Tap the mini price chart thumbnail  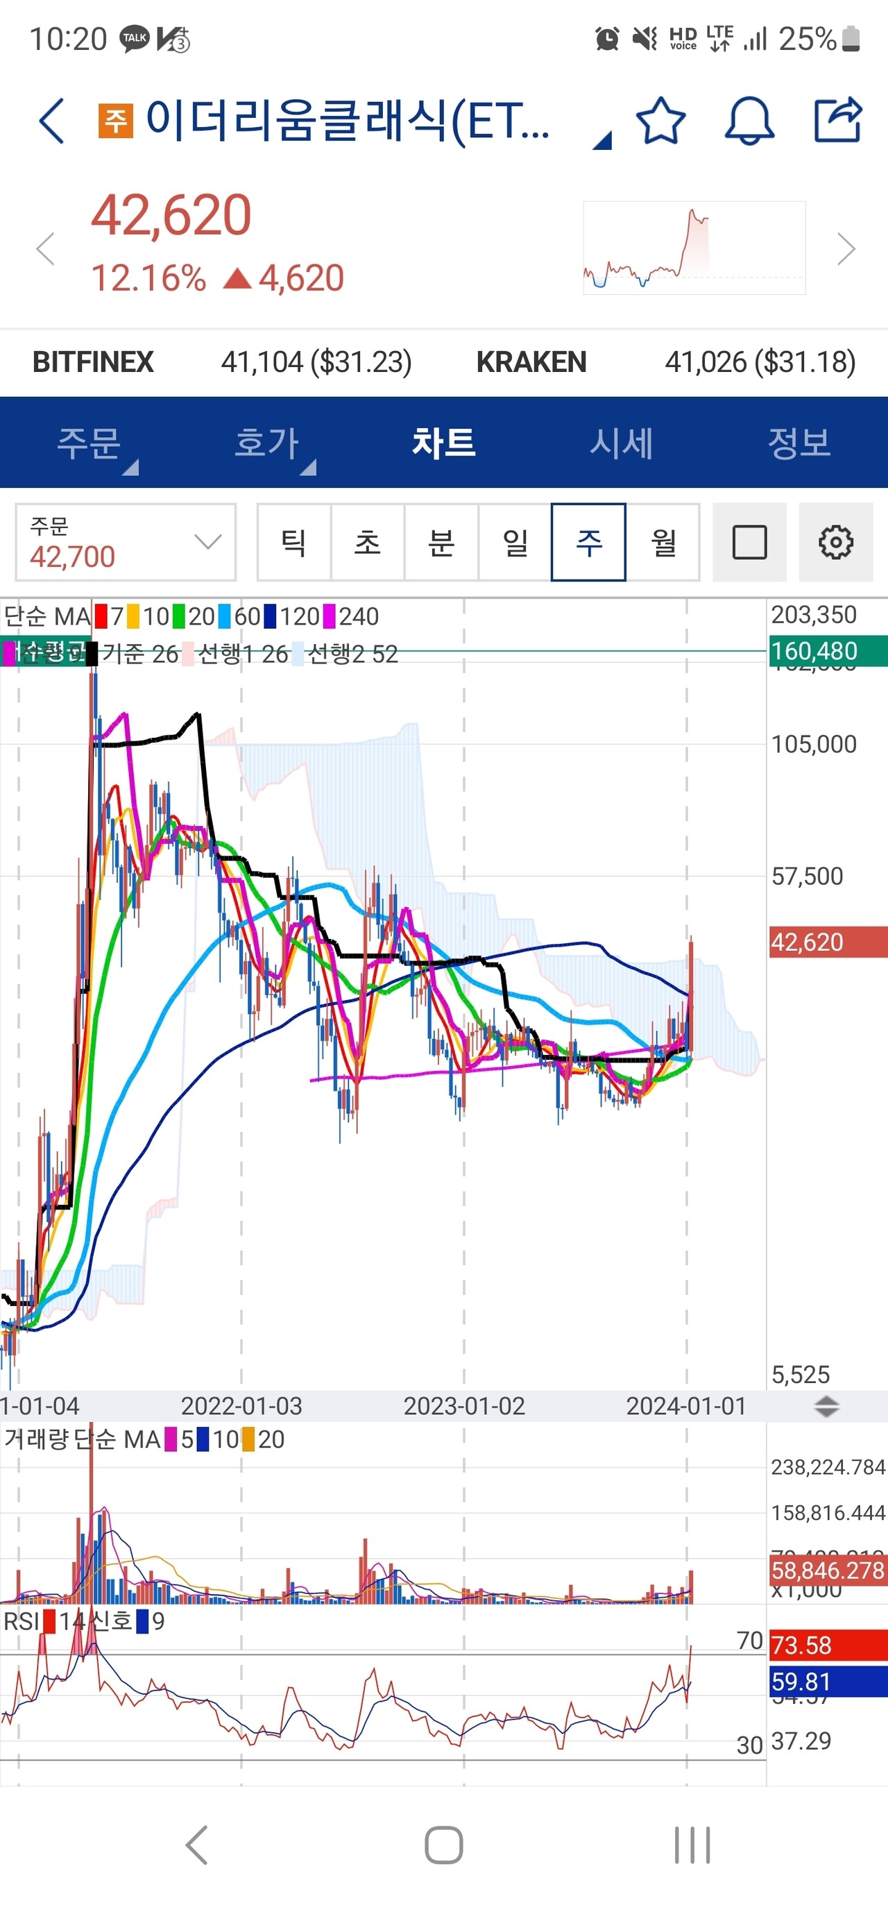coord(694,248)
